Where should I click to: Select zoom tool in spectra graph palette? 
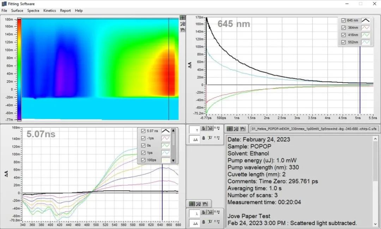pos(198,204)
